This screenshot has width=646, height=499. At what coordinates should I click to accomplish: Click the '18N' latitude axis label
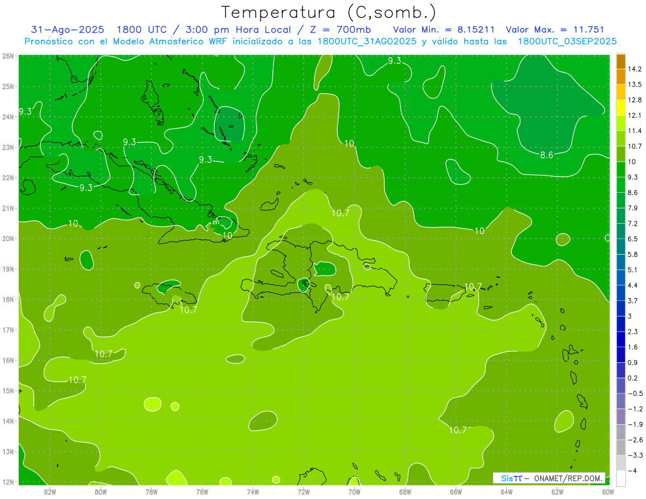coord(8,299)
